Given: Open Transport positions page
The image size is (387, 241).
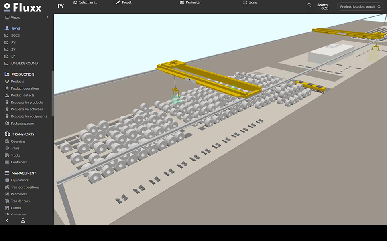Looking at the screenshot, I should click(x=25, y=187).
